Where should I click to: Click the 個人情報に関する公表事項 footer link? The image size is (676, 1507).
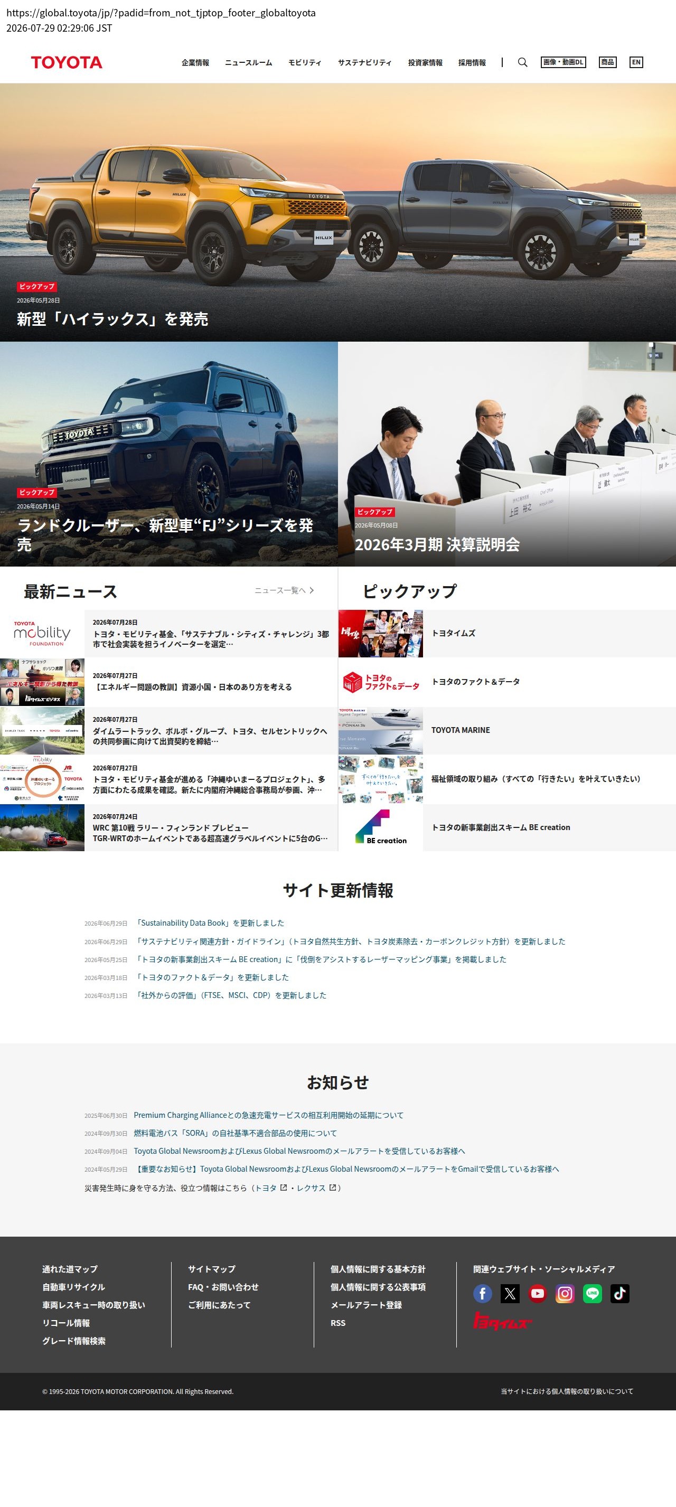pos(378,1287)
